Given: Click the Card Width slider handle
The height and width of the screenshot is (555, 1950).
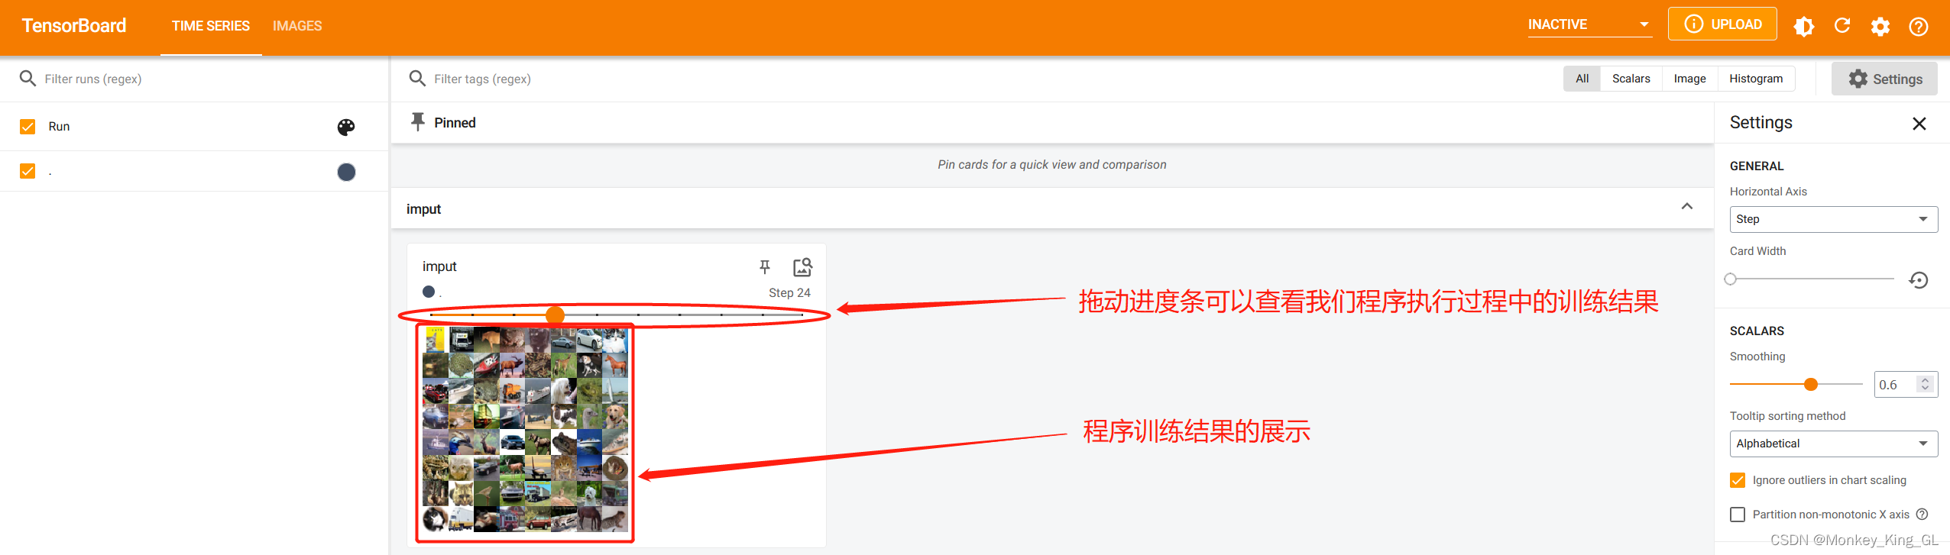Looking at the screenshot, I should click(1731, 279).
